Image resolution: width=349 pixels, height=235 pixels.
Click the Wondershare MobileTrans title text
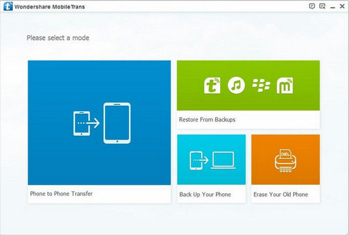(49, 7)
